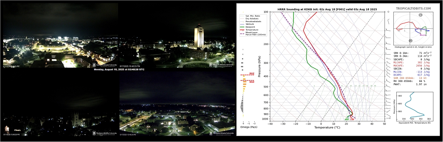This screenshot has width=443, height=142.
Task: Click the PWAT 1.97 in reading
Action: 410,84
